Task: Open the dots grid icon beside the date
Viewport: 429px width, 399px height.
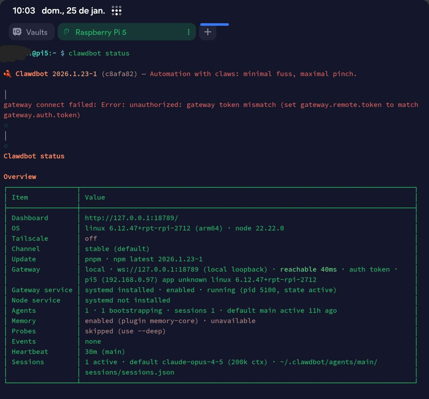Action: 117,11
